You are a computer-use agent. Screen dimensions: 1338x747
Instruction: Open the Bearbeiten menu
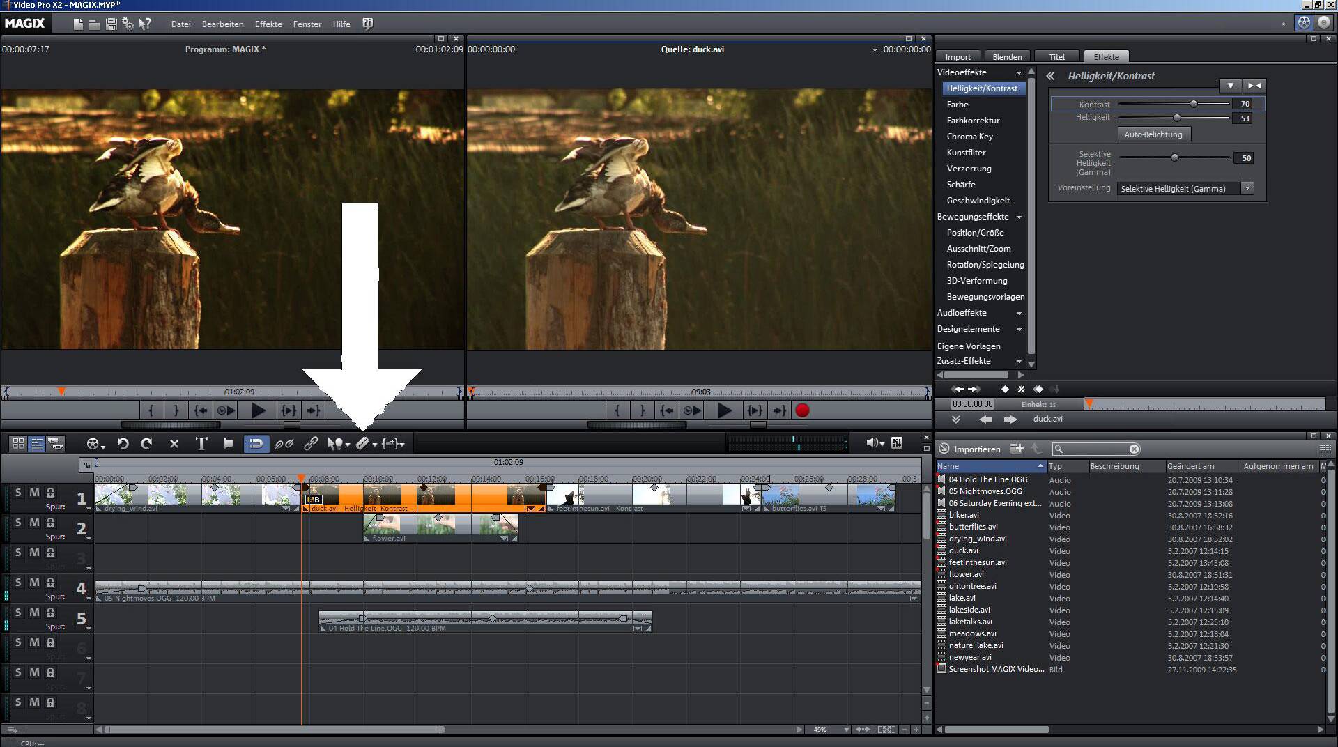(x=222, y=24)
